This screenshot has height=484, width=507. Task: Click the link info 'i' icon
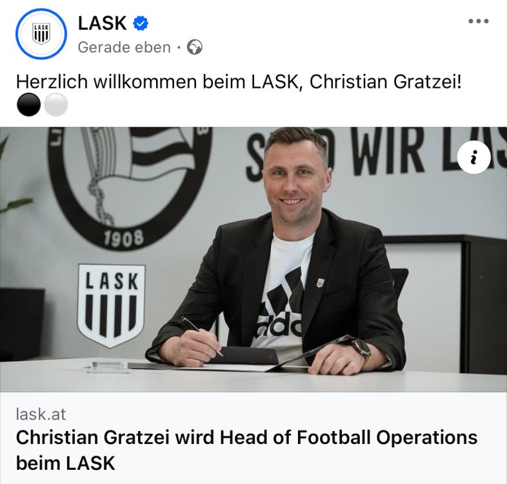click(x=473, y=157)
